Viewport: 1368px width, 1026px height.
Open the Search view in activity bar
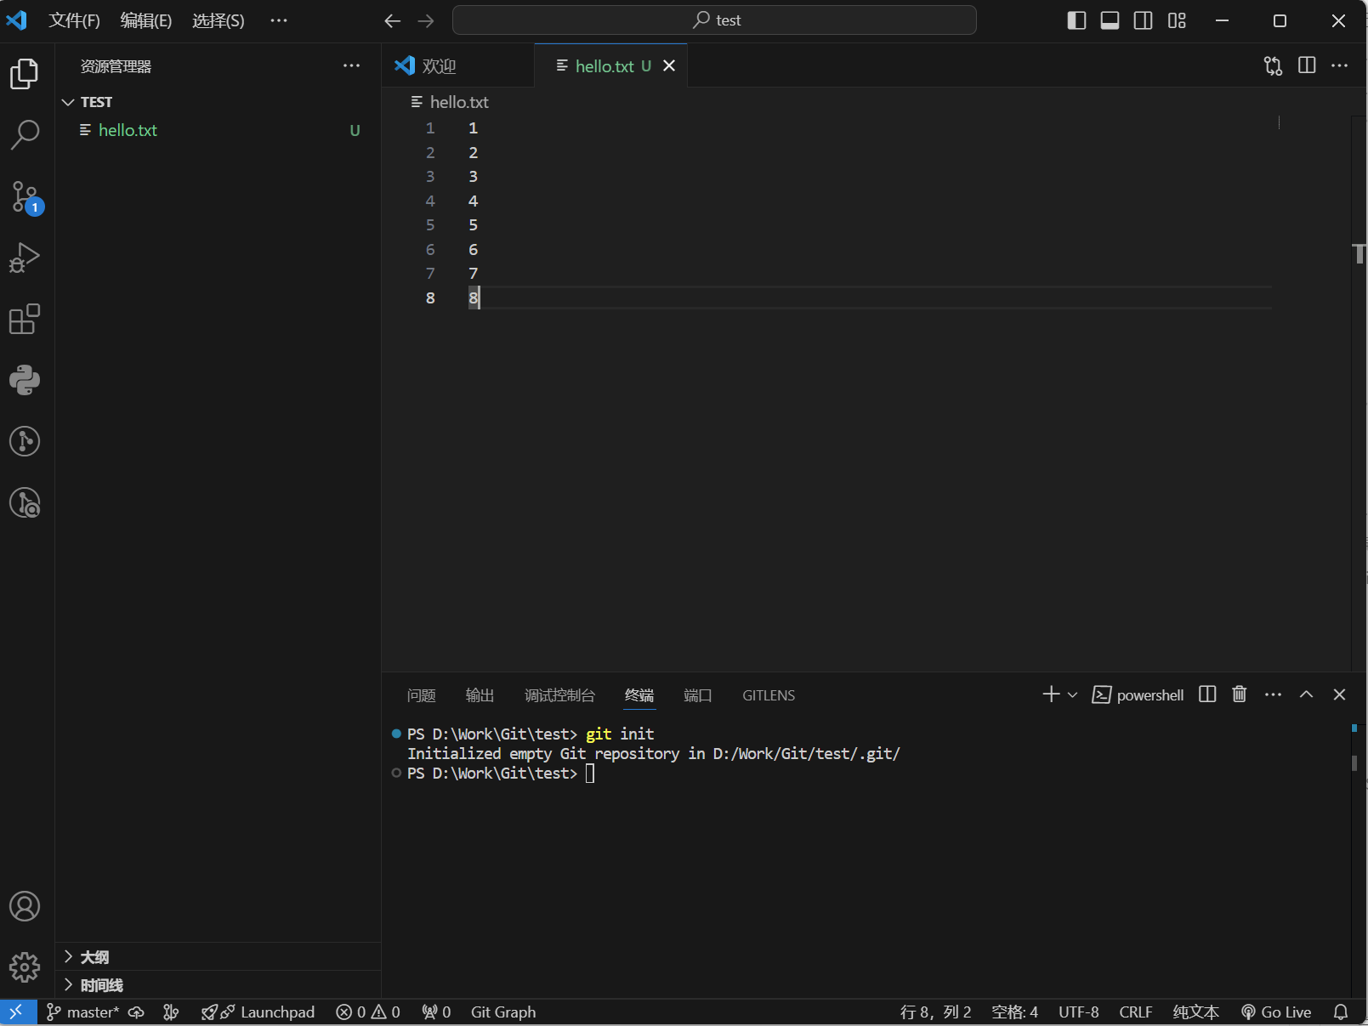point(25,134)
